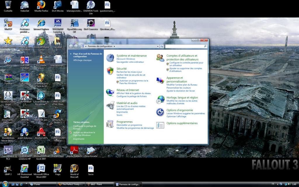This screenshot has width=299, height=187.
Task: Expand the arrow after Panneau de configuration breadcrumb
Action: tap(114, 46)
